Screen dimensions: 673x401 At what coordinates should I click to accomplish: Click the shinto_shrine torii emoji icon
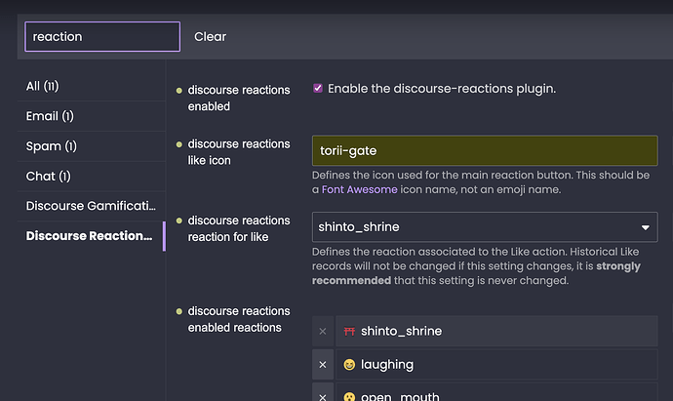[349, 331]
